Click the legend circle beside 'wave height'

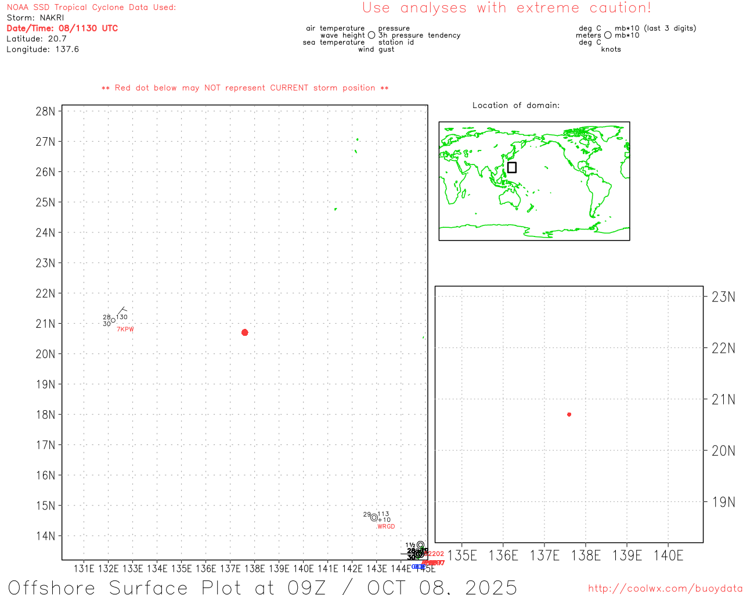(x=371, y=35)
